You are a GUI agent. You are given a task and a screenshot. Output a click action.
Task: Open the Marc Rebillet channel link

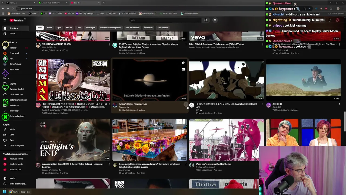pyautogui.click(x=48, y=47)
